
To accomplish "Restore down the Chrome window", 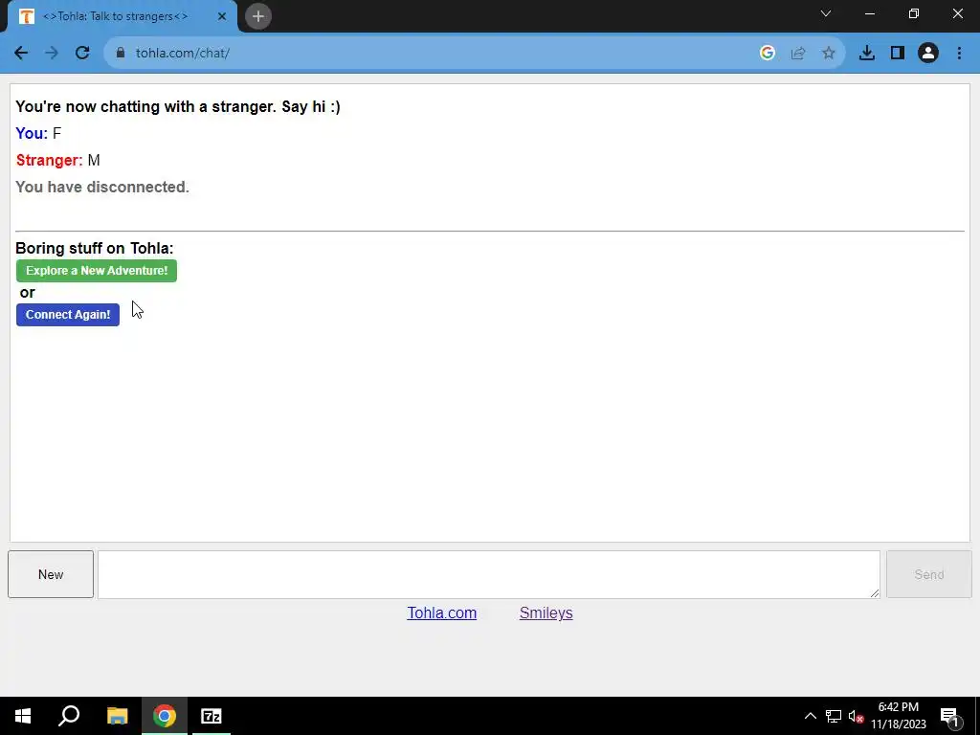I will click(x=914, y=13).
